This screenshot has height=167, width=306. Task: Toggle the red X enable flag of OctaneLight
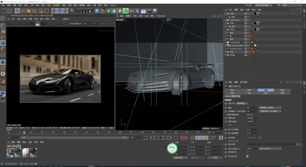pyautogui.click(x=249, y=42)
